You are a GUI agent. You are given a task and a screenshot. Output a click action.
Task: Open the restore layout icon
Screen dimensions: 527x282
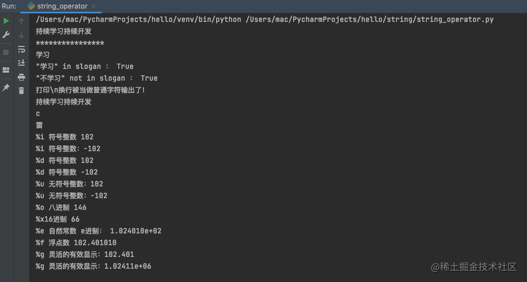(6, 70)
